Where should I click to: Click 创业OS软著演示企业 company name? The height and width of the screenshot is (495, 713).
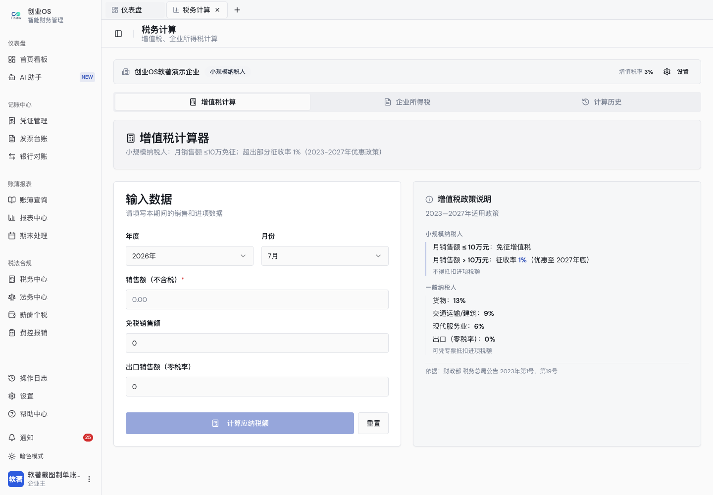167,72
